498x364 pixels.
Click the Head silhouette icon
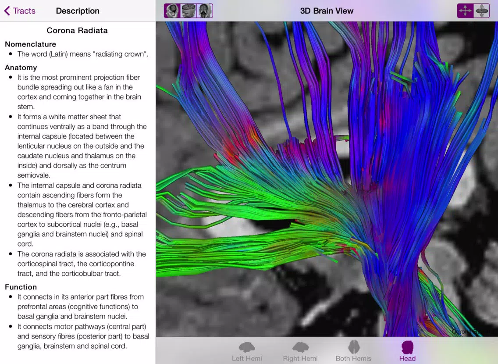[x=407, y=347]
